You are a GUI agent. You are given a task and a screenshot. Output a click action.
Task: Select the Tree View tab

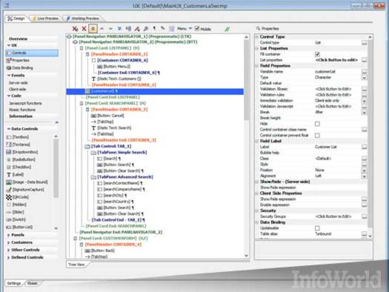pos(77,265)
